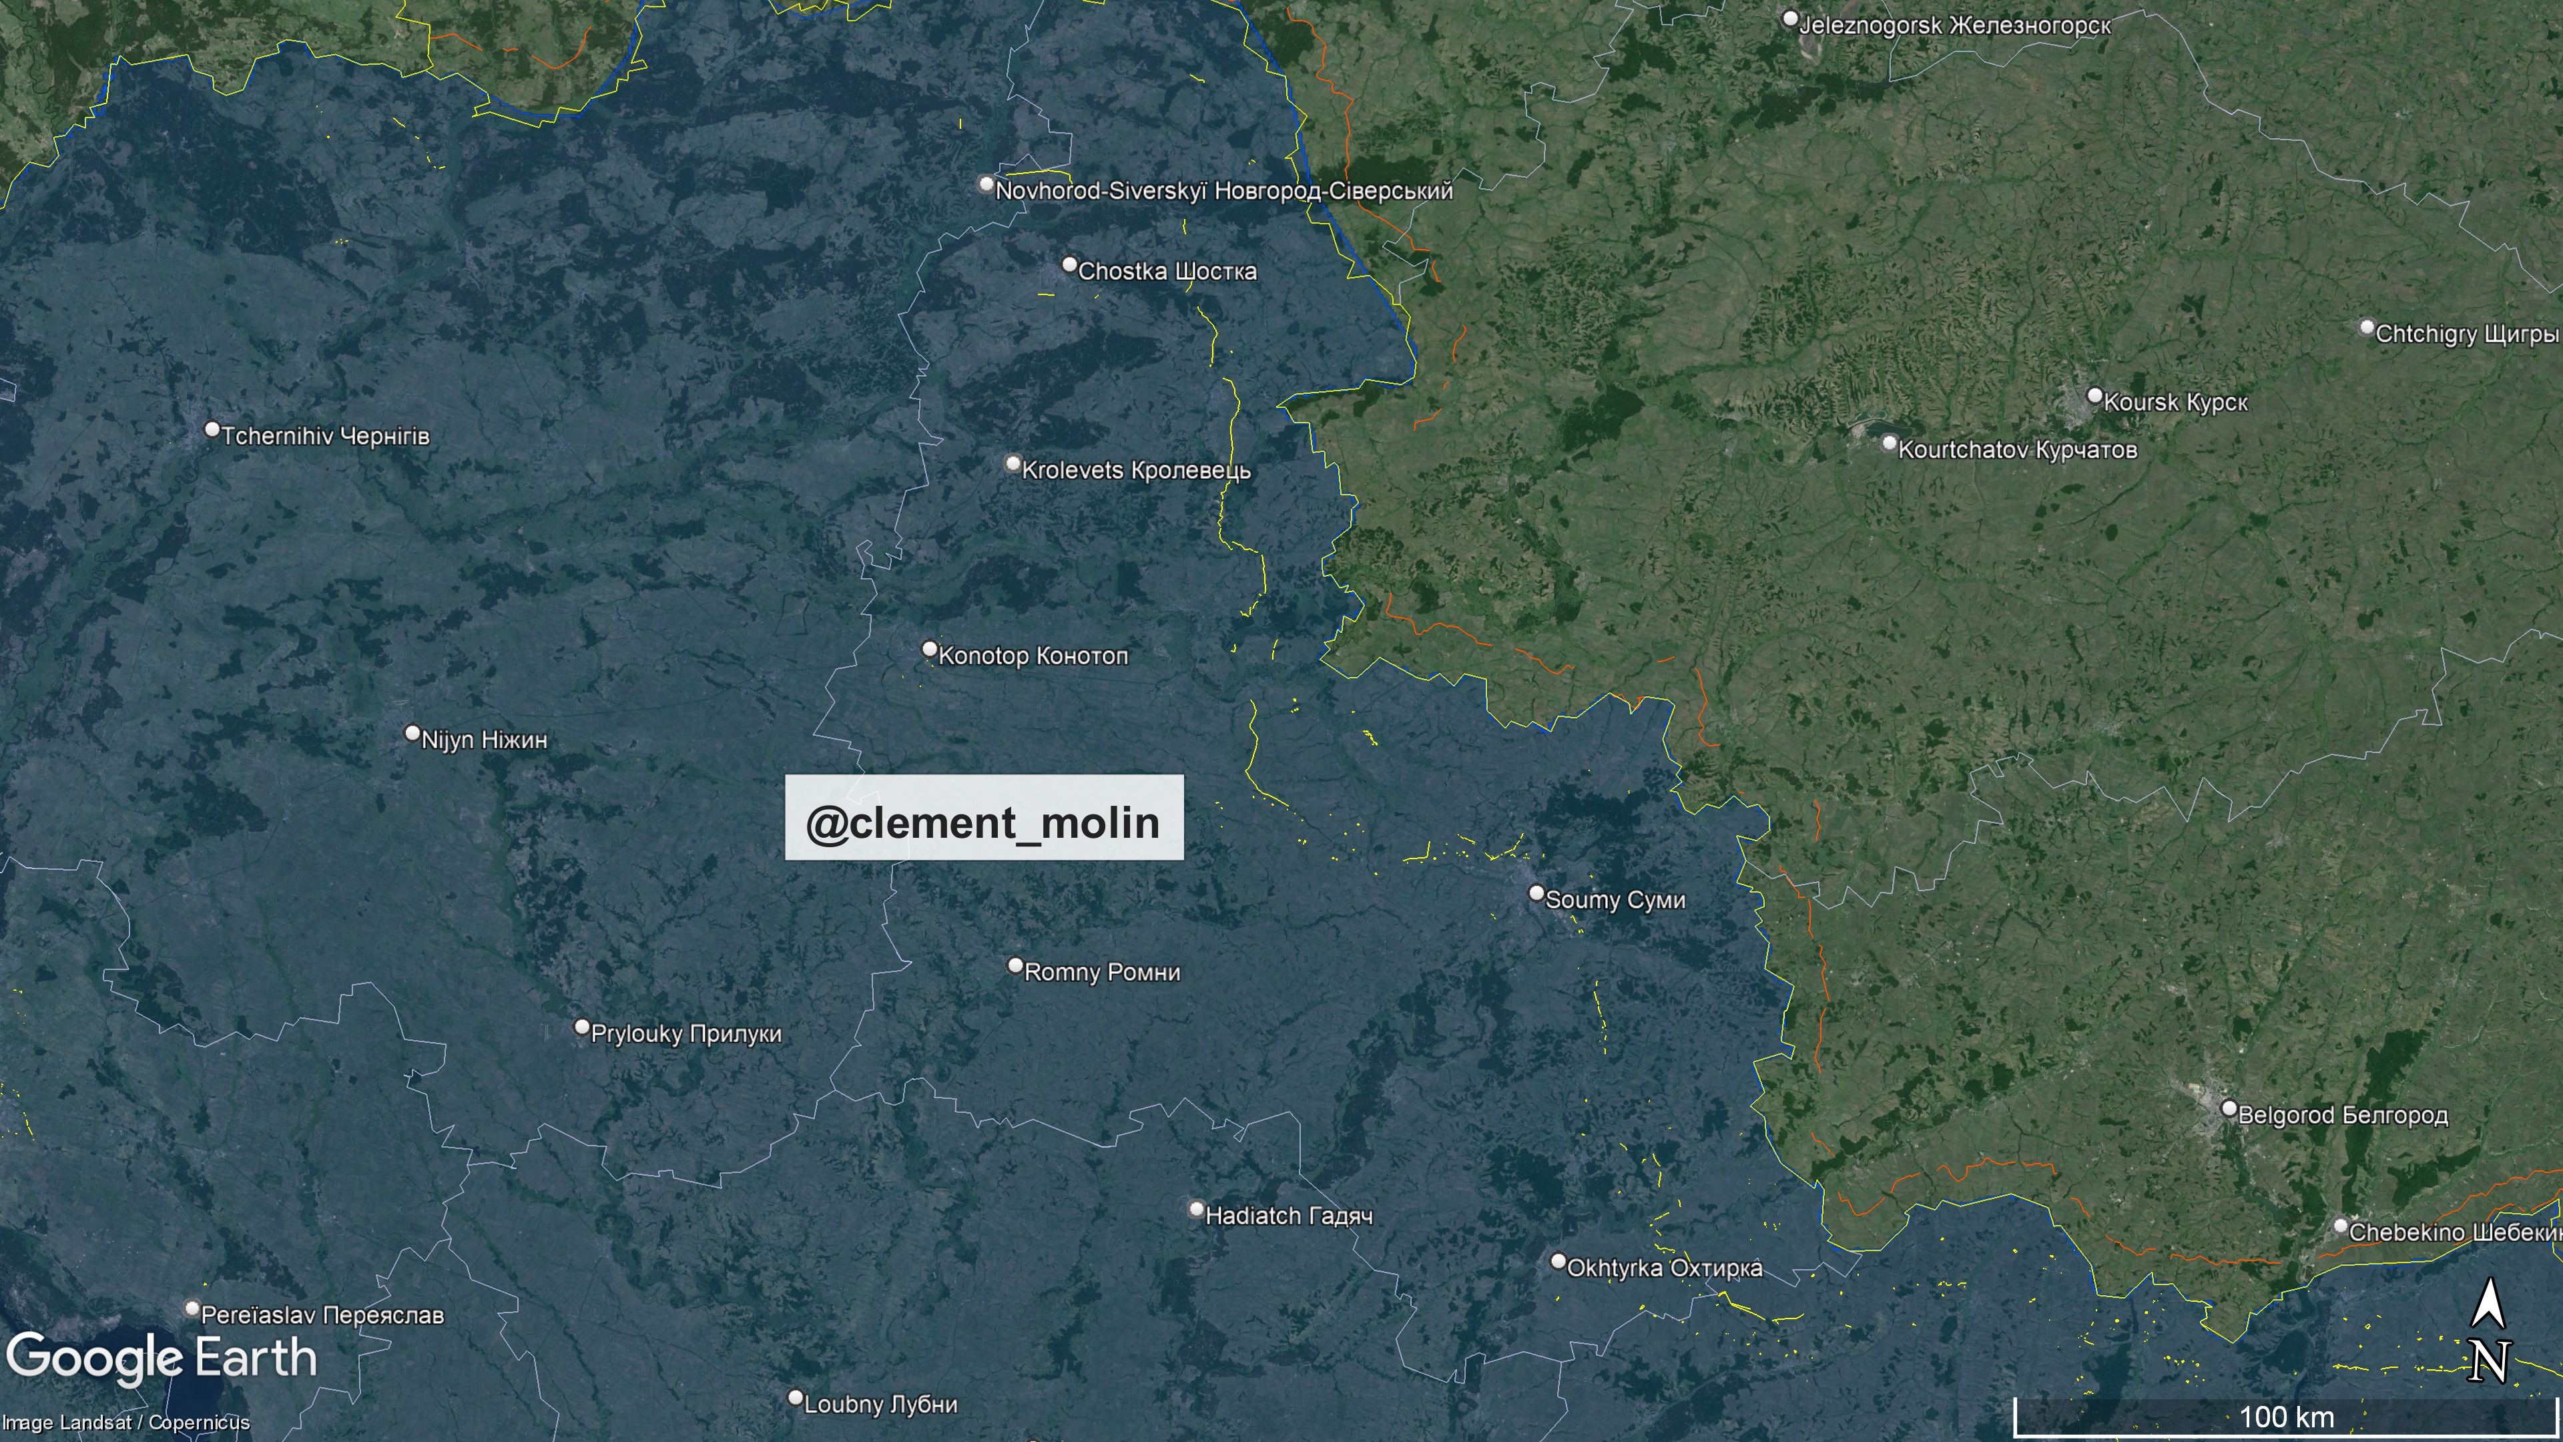2563x1442 pixels.
Task: Click the Koursk city placemark dot
Action: [2094, 396]
